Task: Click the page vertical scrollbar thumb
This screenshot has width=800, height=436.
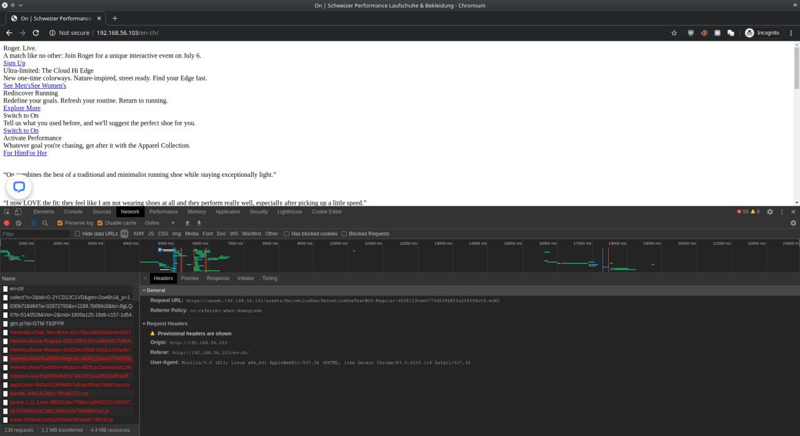Action: click(796, 67)
